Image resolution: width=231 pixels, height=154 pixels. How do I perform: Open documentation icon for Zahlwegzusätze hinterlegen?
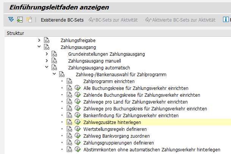click(x=69, y=122)
